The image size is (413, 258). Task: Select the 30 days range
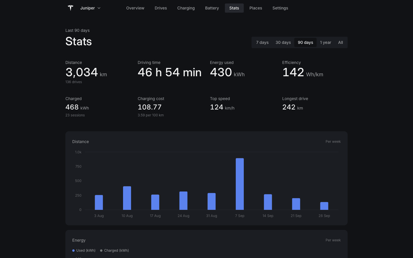(283, 42)
